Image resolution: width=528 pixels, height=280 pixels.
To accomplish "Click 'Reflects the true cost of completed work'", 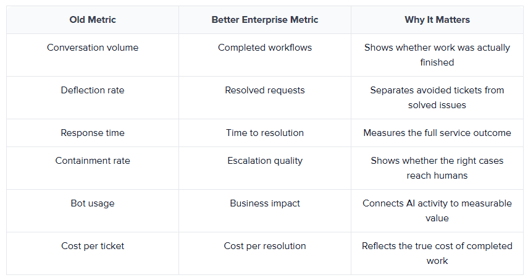I will [x=437, y=253].
